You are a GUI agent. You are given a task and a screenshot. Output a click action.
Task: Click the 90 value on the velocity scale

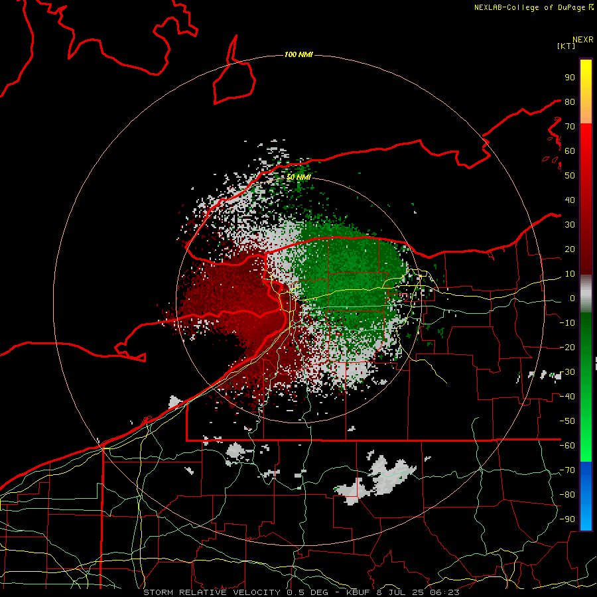[570, 78]
